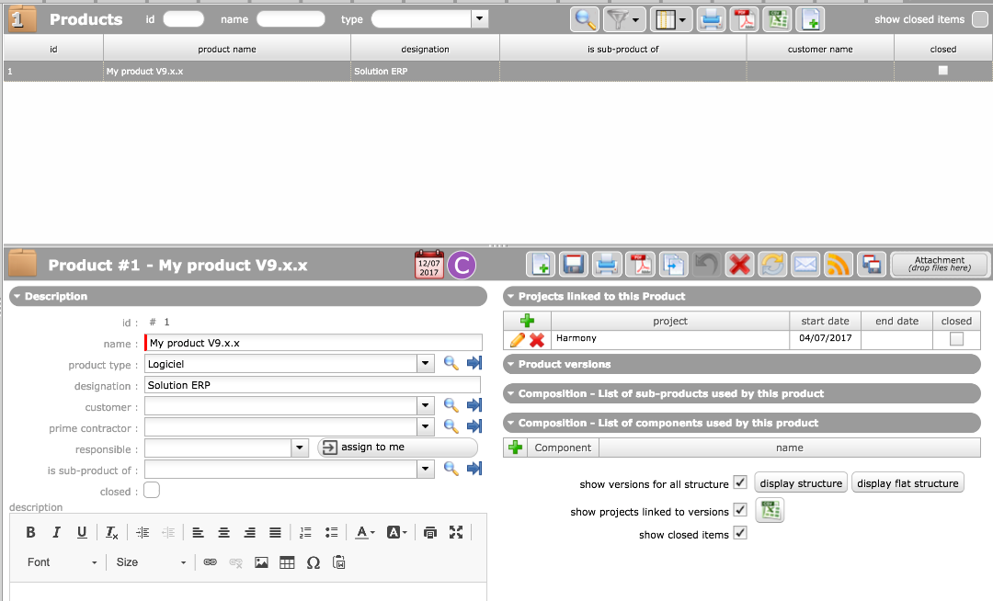Expand sub-products composition section
The height and width of the screenshot is (601, 993).
tap(742, 393)
